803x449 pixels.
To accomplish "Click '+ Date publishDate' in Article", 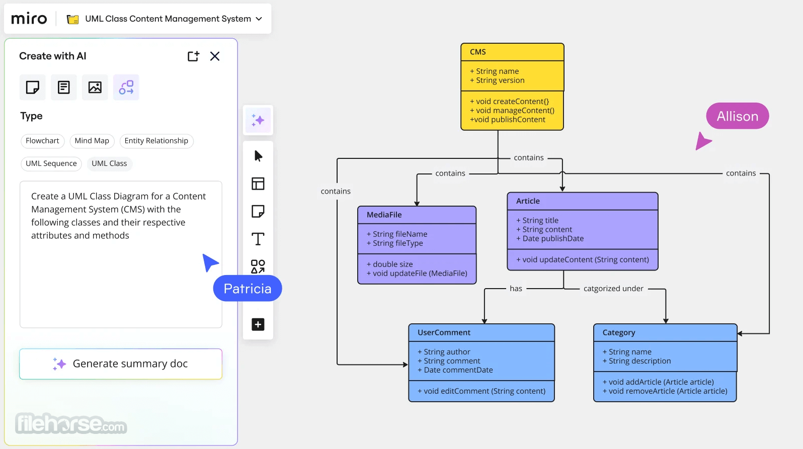I will [x=550, y=239].
